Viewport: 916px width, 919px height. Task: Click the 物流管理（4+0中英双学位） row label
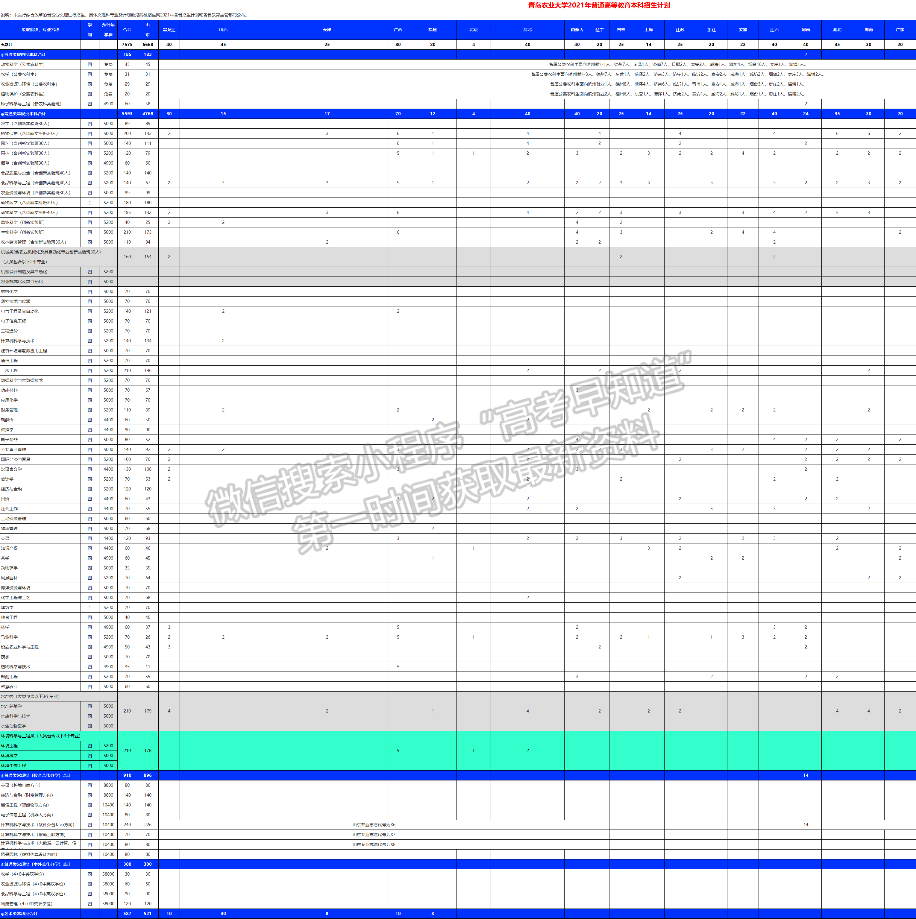(27, 904)
